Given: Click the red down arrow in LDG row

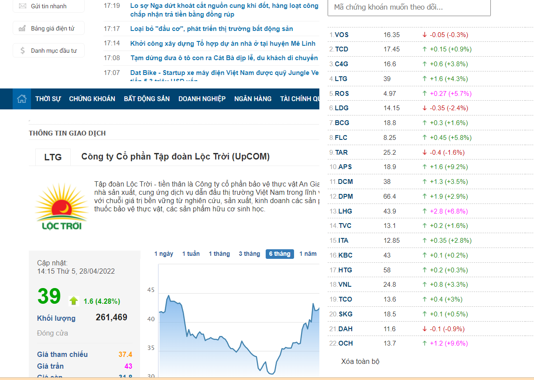Looking at the screenshot, I should point(424,108).
